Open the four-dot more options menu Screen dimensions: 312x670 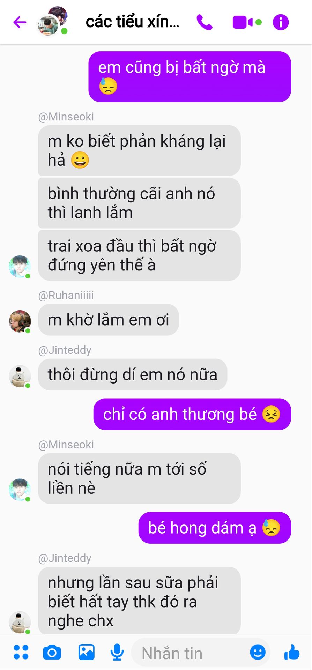tap(21, 652)
